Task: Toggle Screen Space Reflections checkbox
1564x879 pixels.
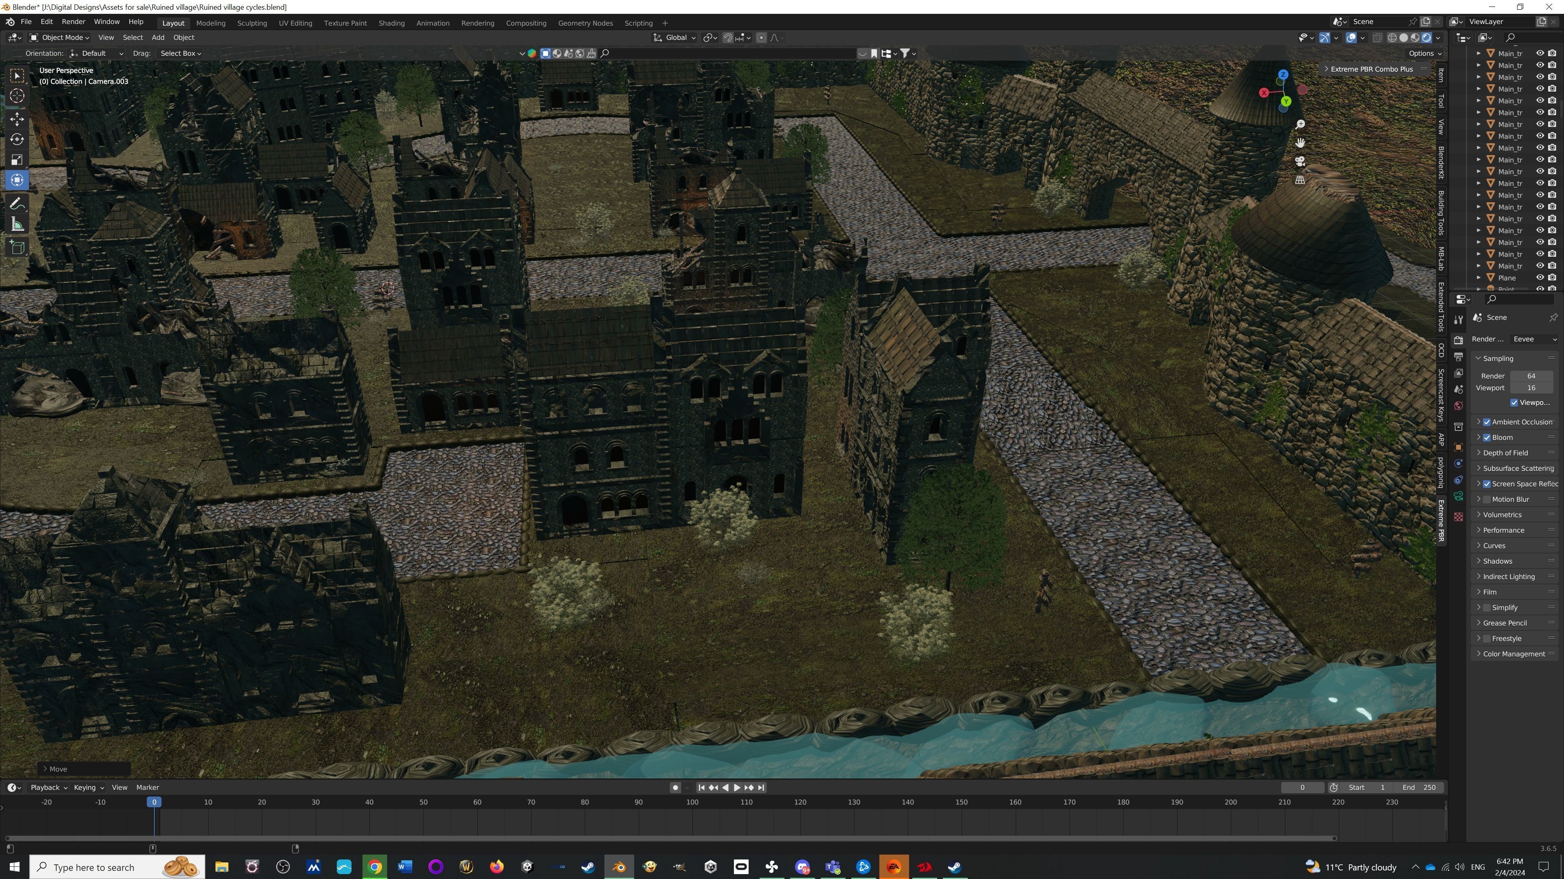Action: pos(1487,484)
